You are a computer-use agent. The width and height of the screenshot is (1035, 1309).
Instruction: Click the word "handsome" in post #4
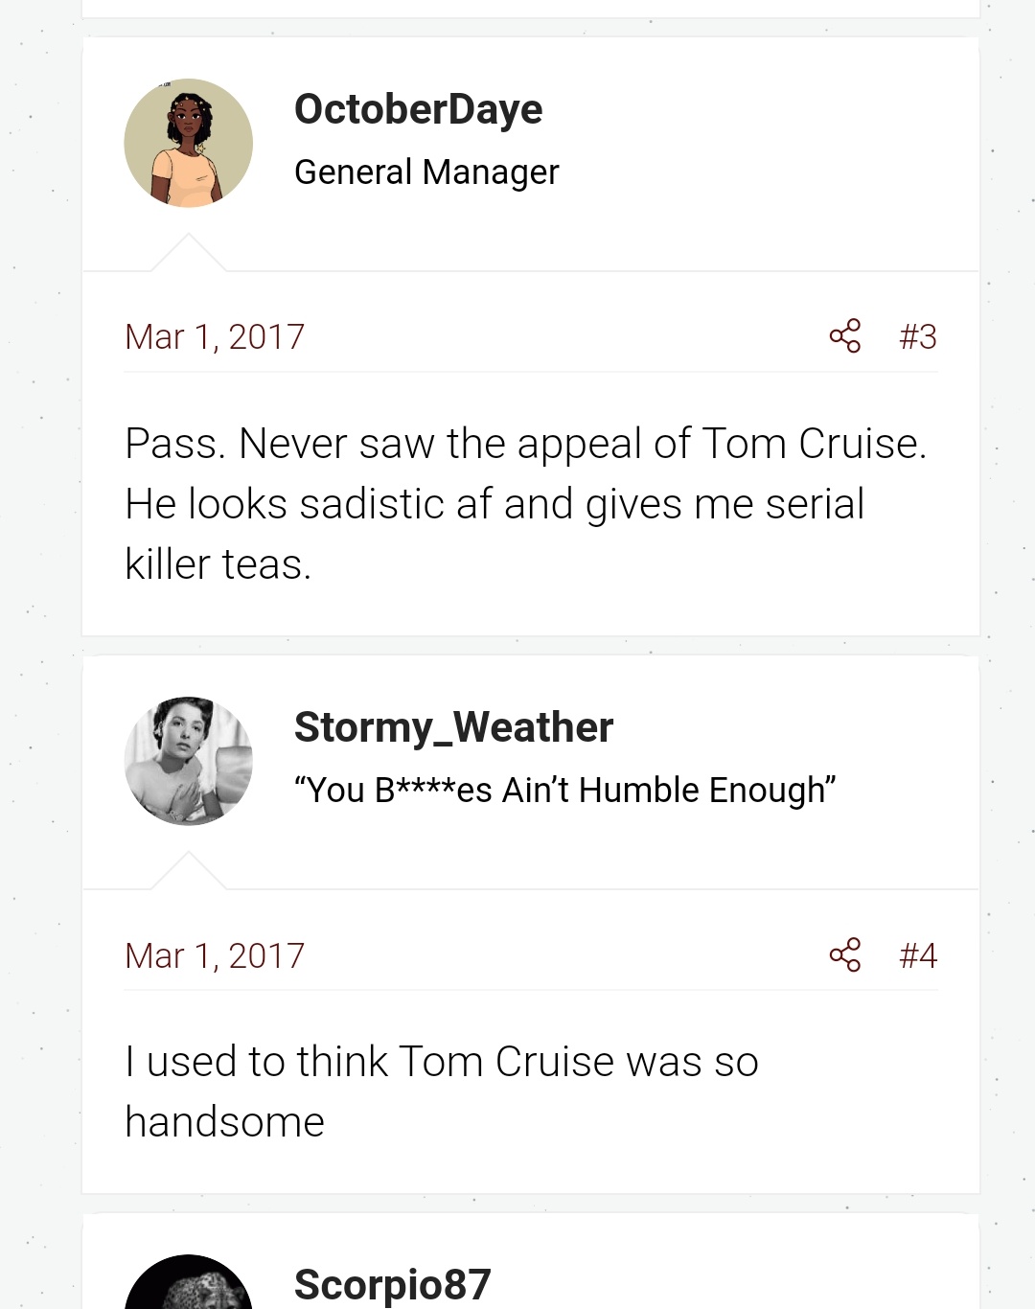coord(225,1122)
